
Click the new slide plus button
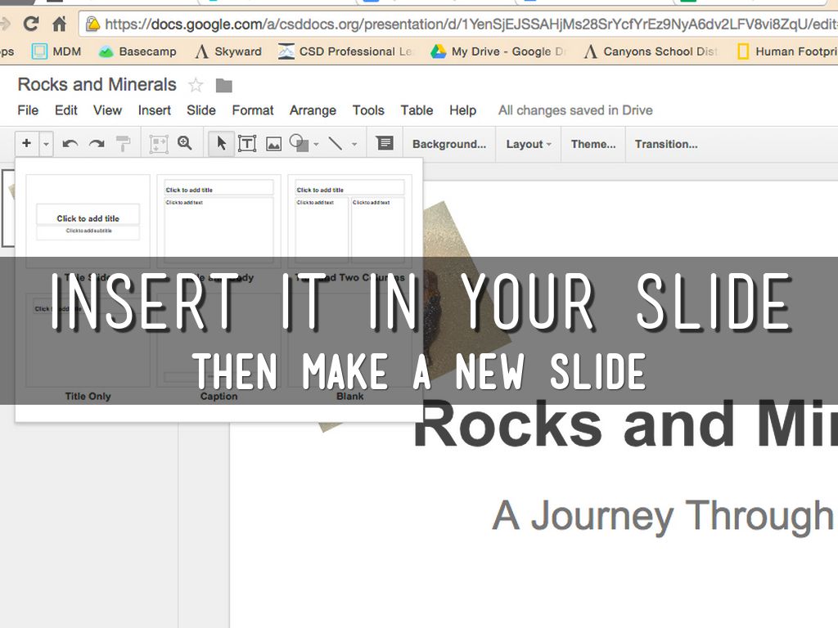click(26, 143)
